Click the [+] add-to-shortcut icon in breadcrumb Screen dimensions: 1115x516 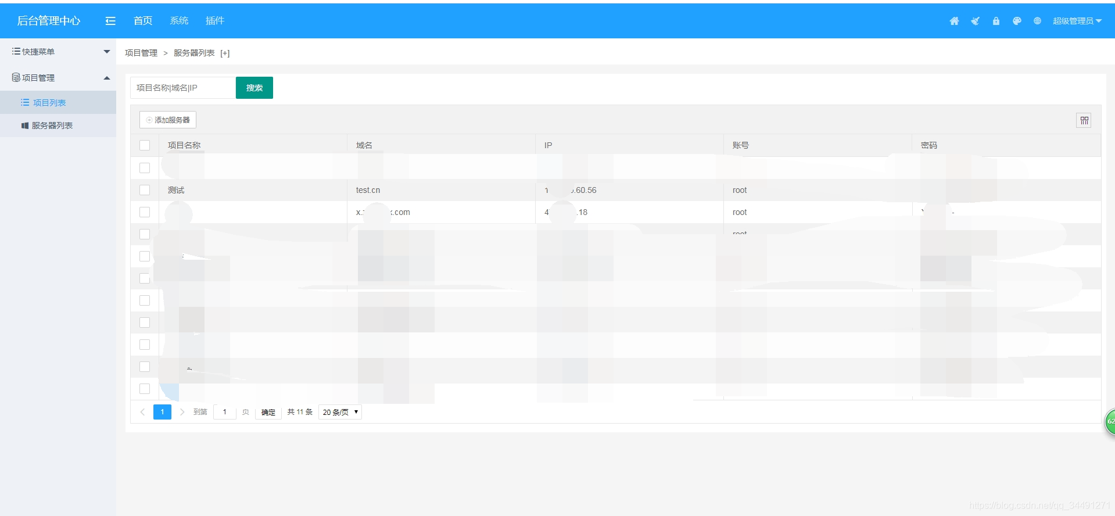click(225, 53)
